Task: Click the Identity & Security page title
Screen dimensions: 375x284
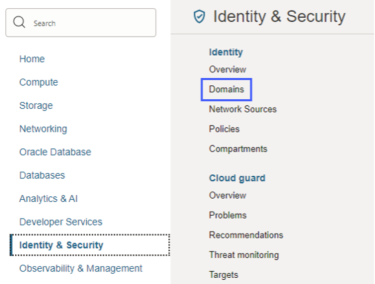Action: click(279, 17)
